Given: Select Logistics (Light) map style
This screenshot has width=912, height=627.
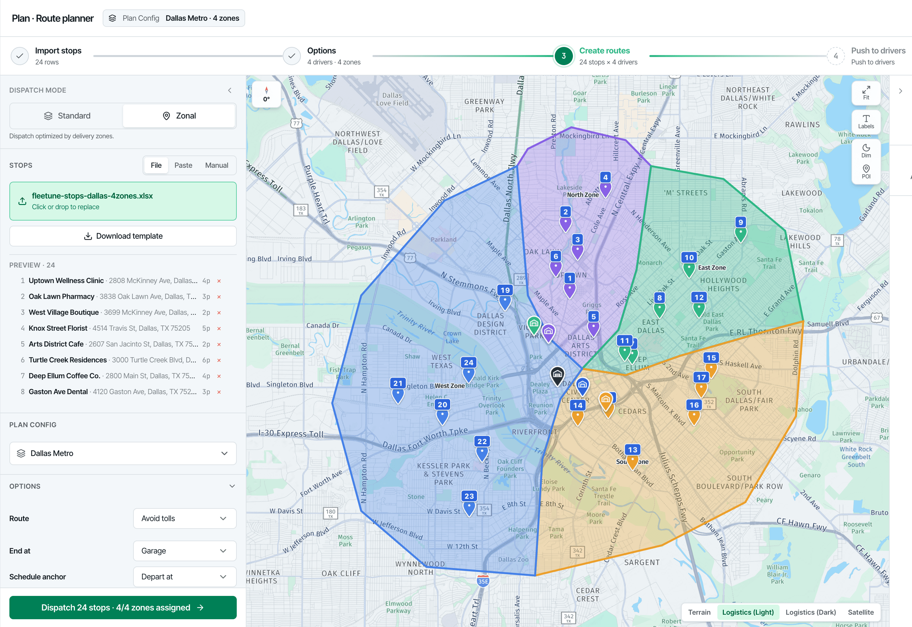Looking at the screenshot, I should [748, 612].
